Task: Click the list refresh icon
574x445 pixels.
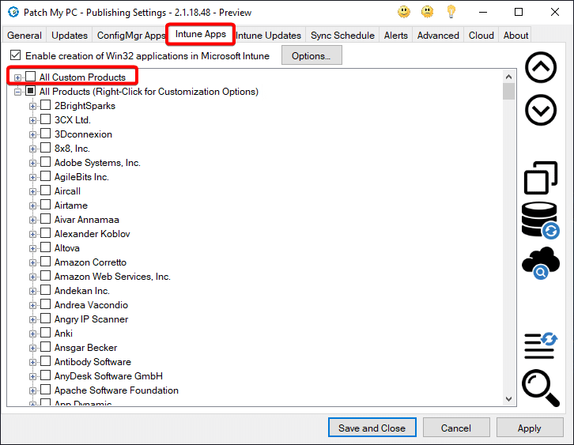Action: pos(541,345)
